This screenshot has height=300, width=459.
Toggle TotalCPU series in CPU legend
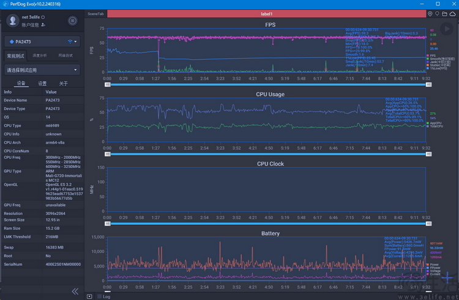pyautogui.click(x=435, y=126)
